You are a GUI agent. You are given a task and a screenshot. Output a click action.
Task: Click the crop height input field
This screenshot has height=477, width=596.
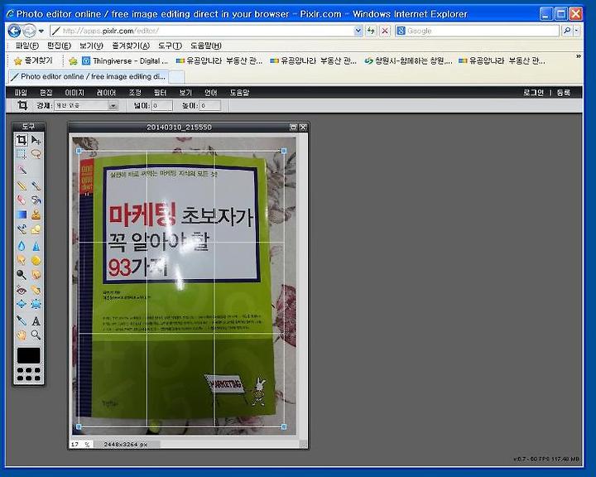209,106
